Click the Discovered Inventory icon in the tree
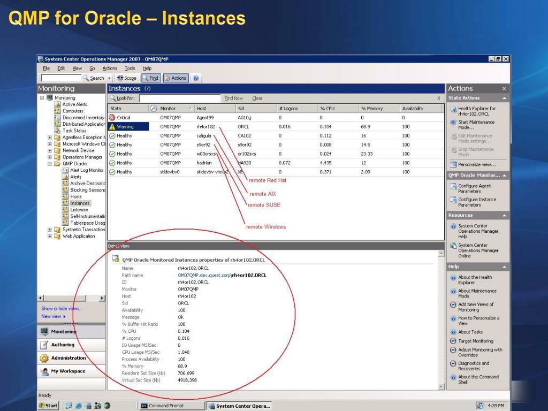Viewport: 548px width, 411px height. (x=57, y=117)
